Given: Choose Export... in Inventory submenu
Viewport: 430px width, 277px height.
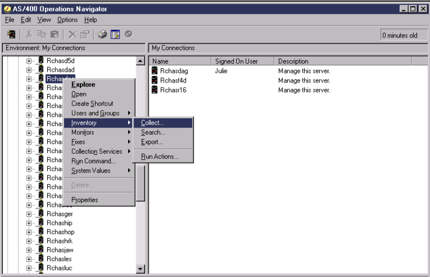Looking at the screenshot, I should coord(163,142).
